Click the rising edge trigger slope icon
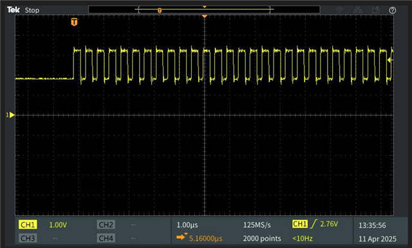The height and width of the screenshot is (248, 412). [x=314, y=224]
